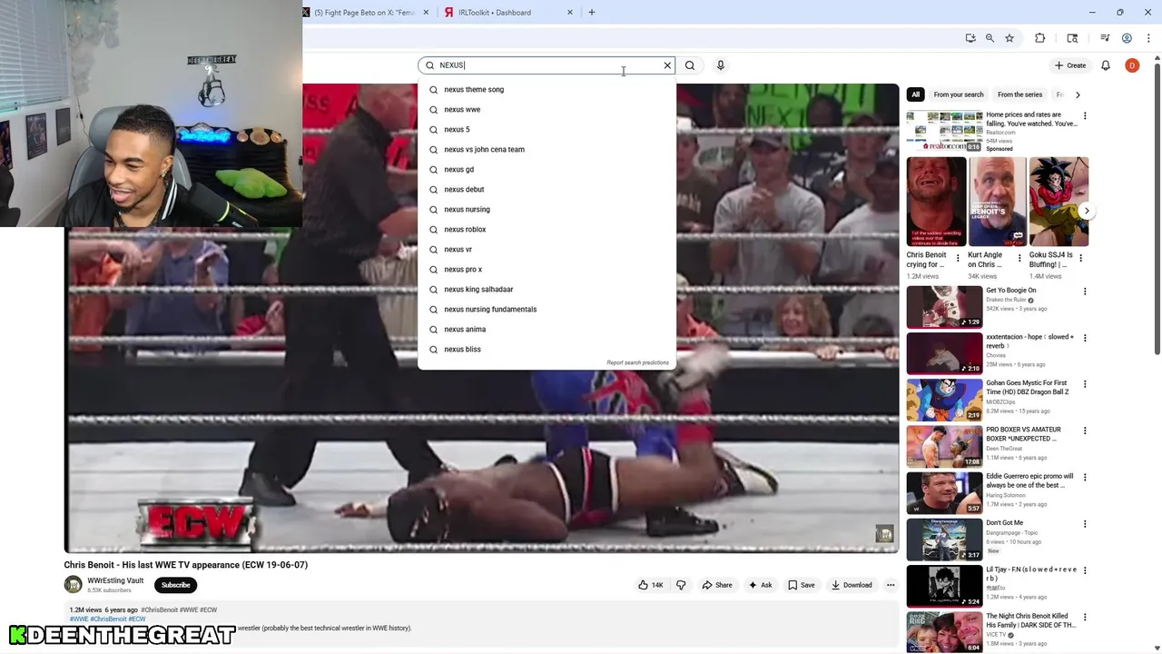1162x654 pixels.
Task: Clear the NEXUS search text with X
Action: pos(667,65)
